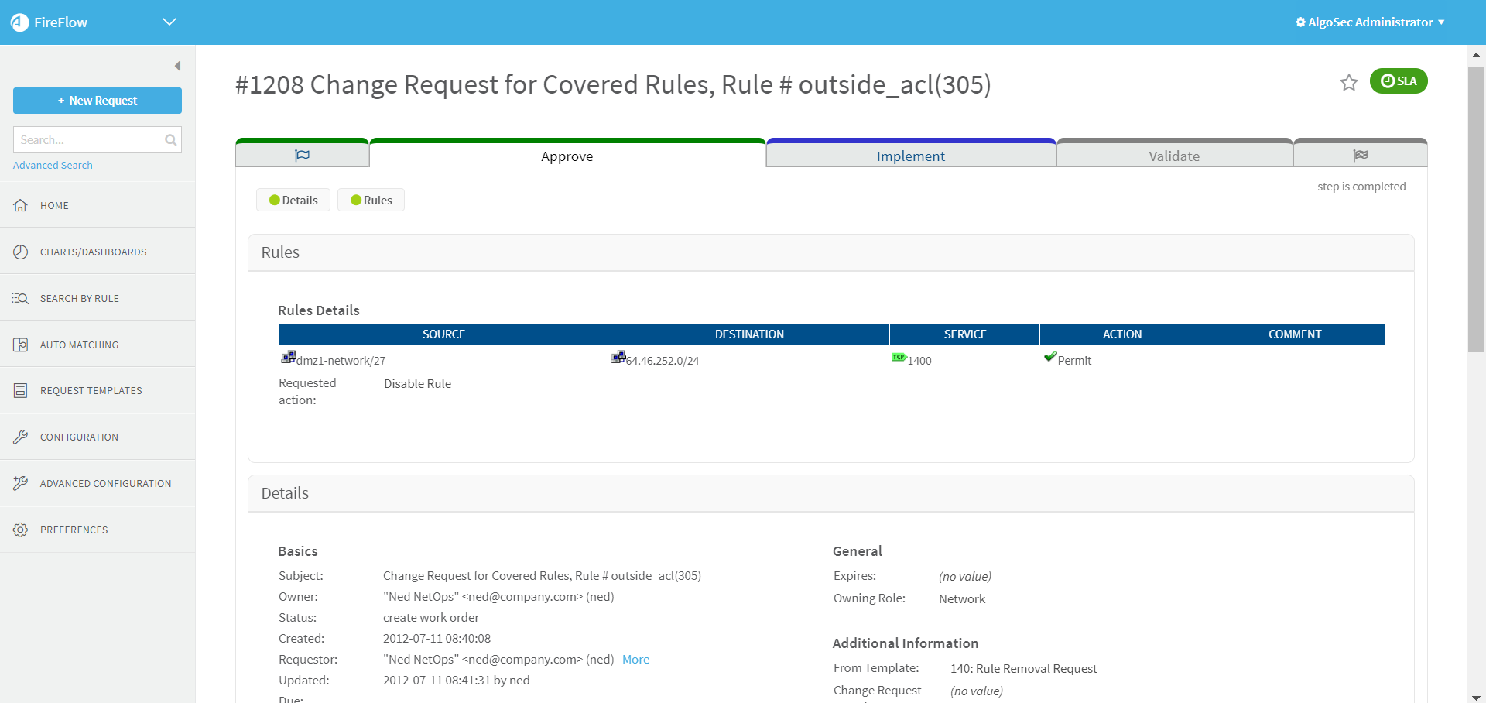Go to Home via house icon
The image size is (1486, 703).
(x=21, y=205)
